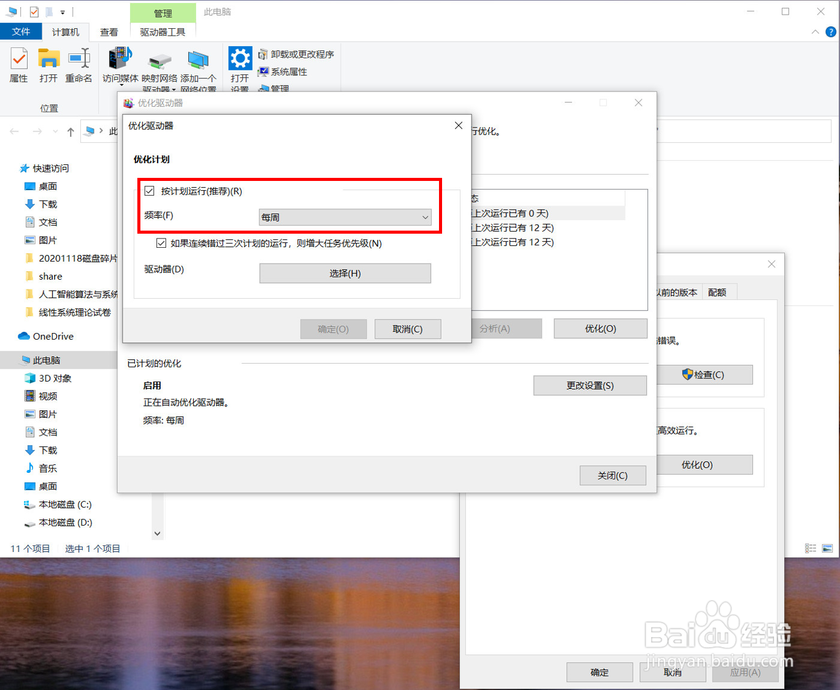Switch to details view icon in status bar
This screenshot has height=690, width=840.
coord(811,548)
